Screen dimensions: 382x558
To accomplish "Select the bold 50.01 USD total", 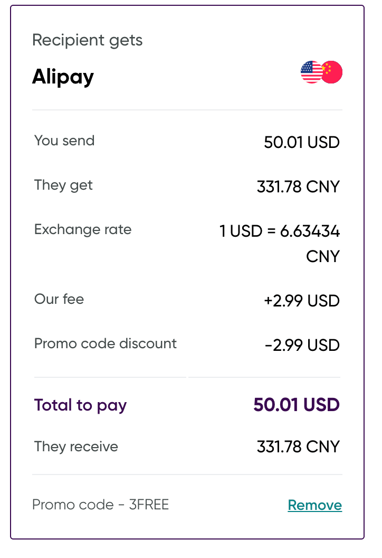I will point(297,405).
